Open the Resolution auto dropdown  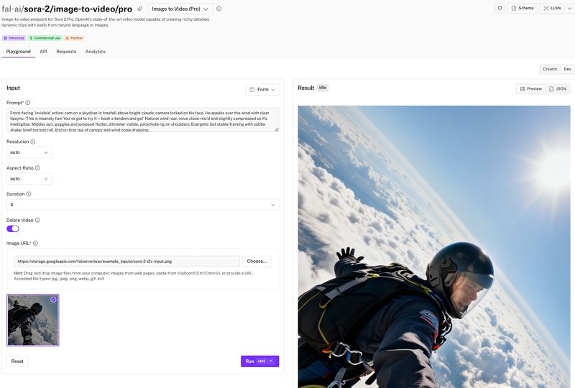(x=29, y=152)
